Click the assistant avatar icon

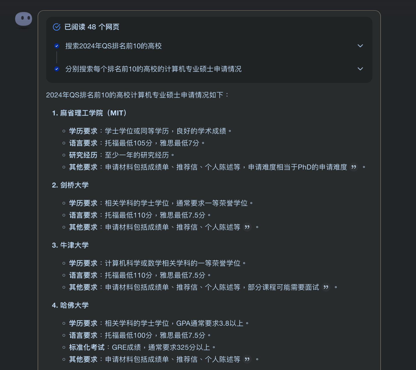pos(24,19)
